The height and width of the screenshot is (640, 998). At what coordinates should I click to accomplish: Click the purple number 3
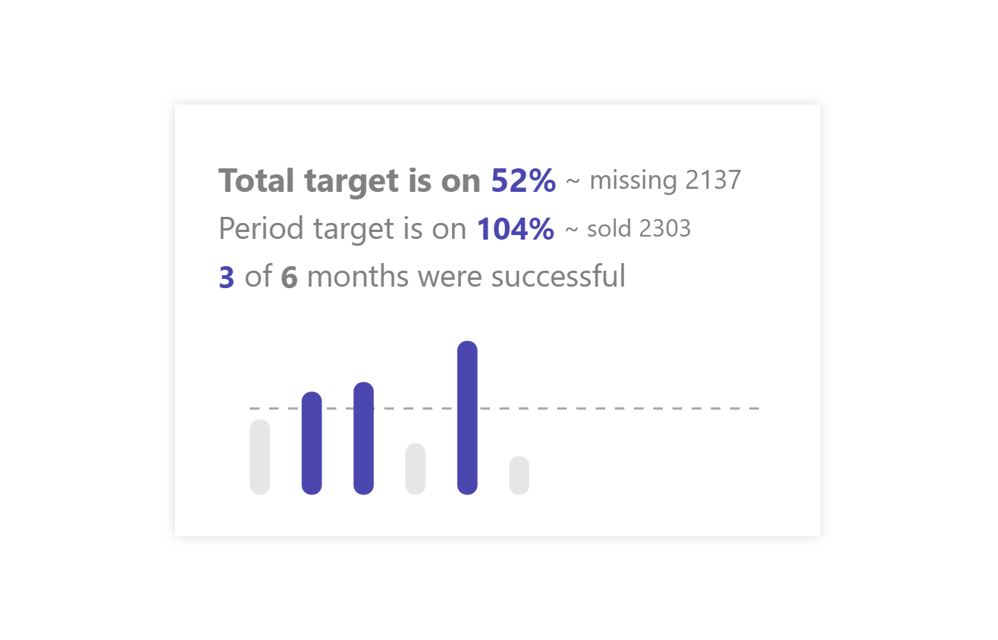[x=226, y=278]
